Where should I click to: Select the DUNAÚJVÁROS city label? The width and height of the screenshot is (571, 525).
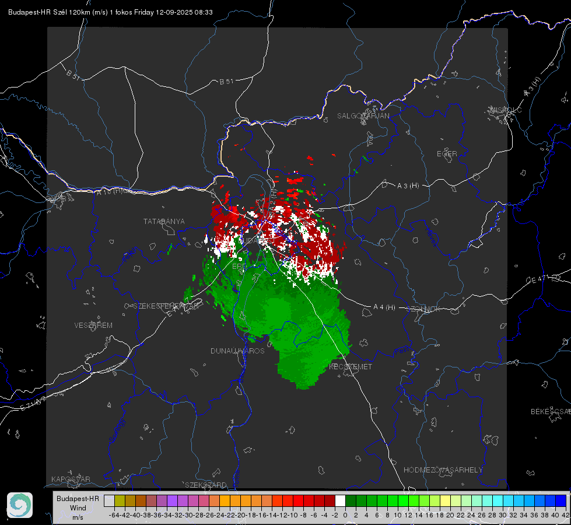(237, 351)
